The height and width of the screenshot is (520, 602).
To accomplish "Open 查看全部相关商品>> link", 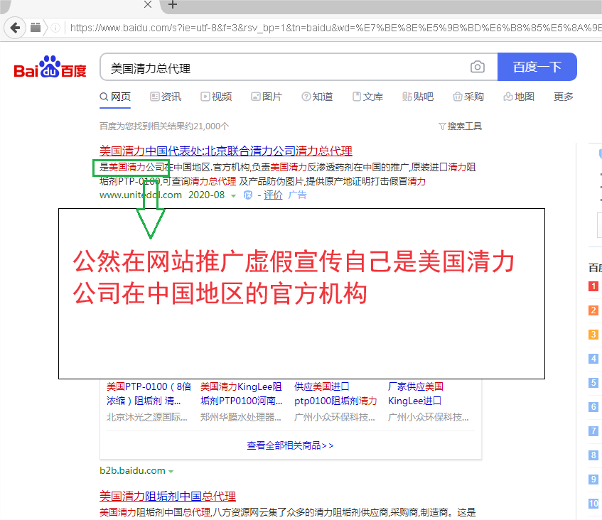I will pyautogui.click(x=290, y=445).
